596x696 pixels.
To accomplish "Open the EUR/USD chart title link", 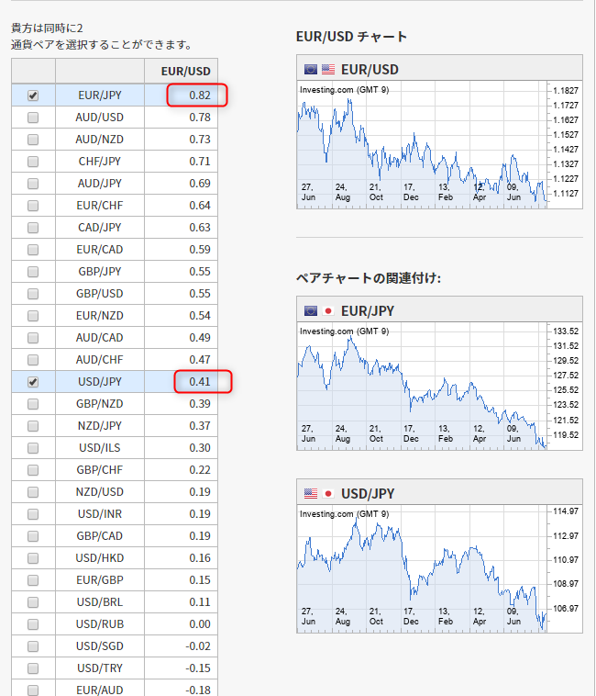I will coord(370,69).
